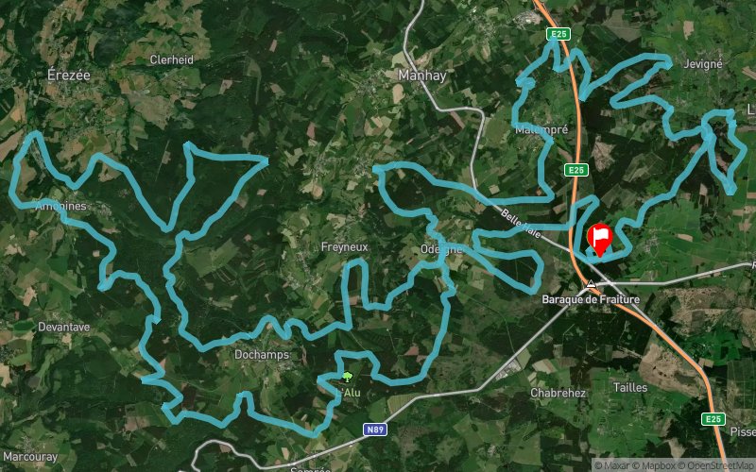Click the Baraque de Fraiture label
Screen dimensions: 756x472
(591, 299)
